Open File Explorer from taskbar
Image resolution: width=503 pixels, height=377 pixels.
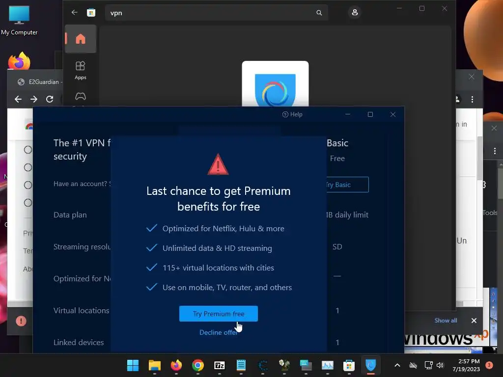point(155,365)
